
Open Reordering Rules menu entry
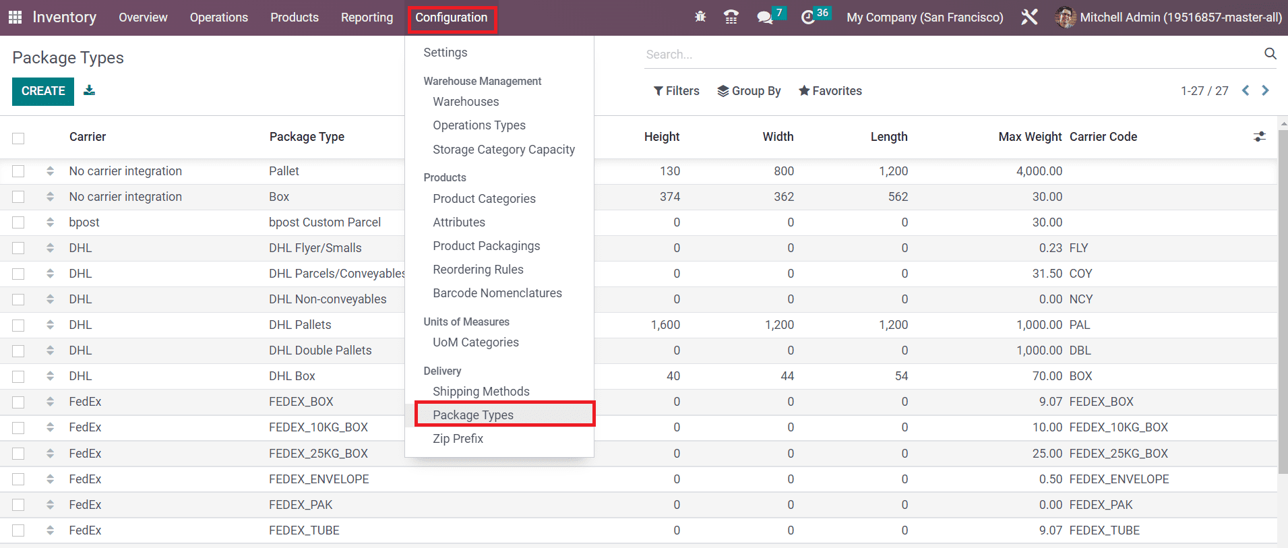pyautogui.click(x=478, y=270)
